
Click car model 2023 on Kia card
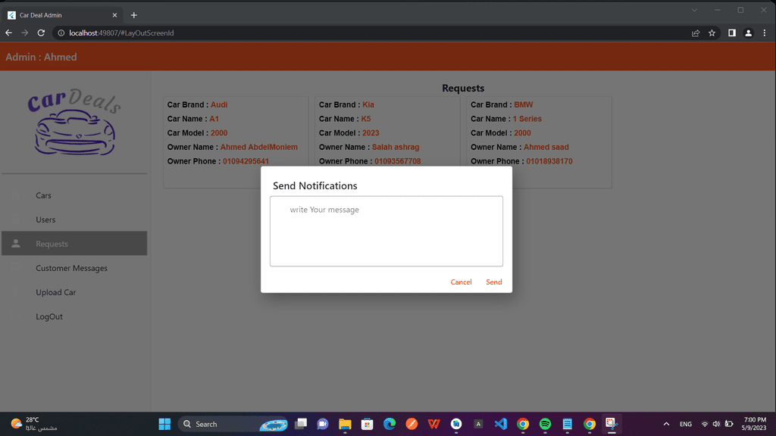371,133
